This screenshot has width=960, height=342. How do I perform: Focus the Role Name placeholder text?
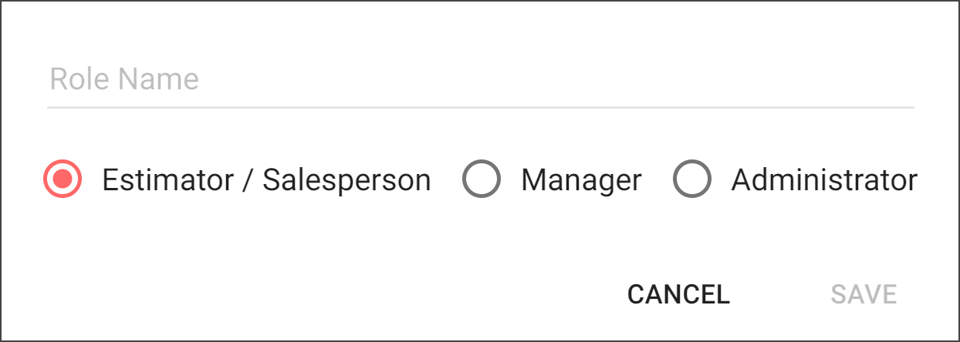[124, 79]
